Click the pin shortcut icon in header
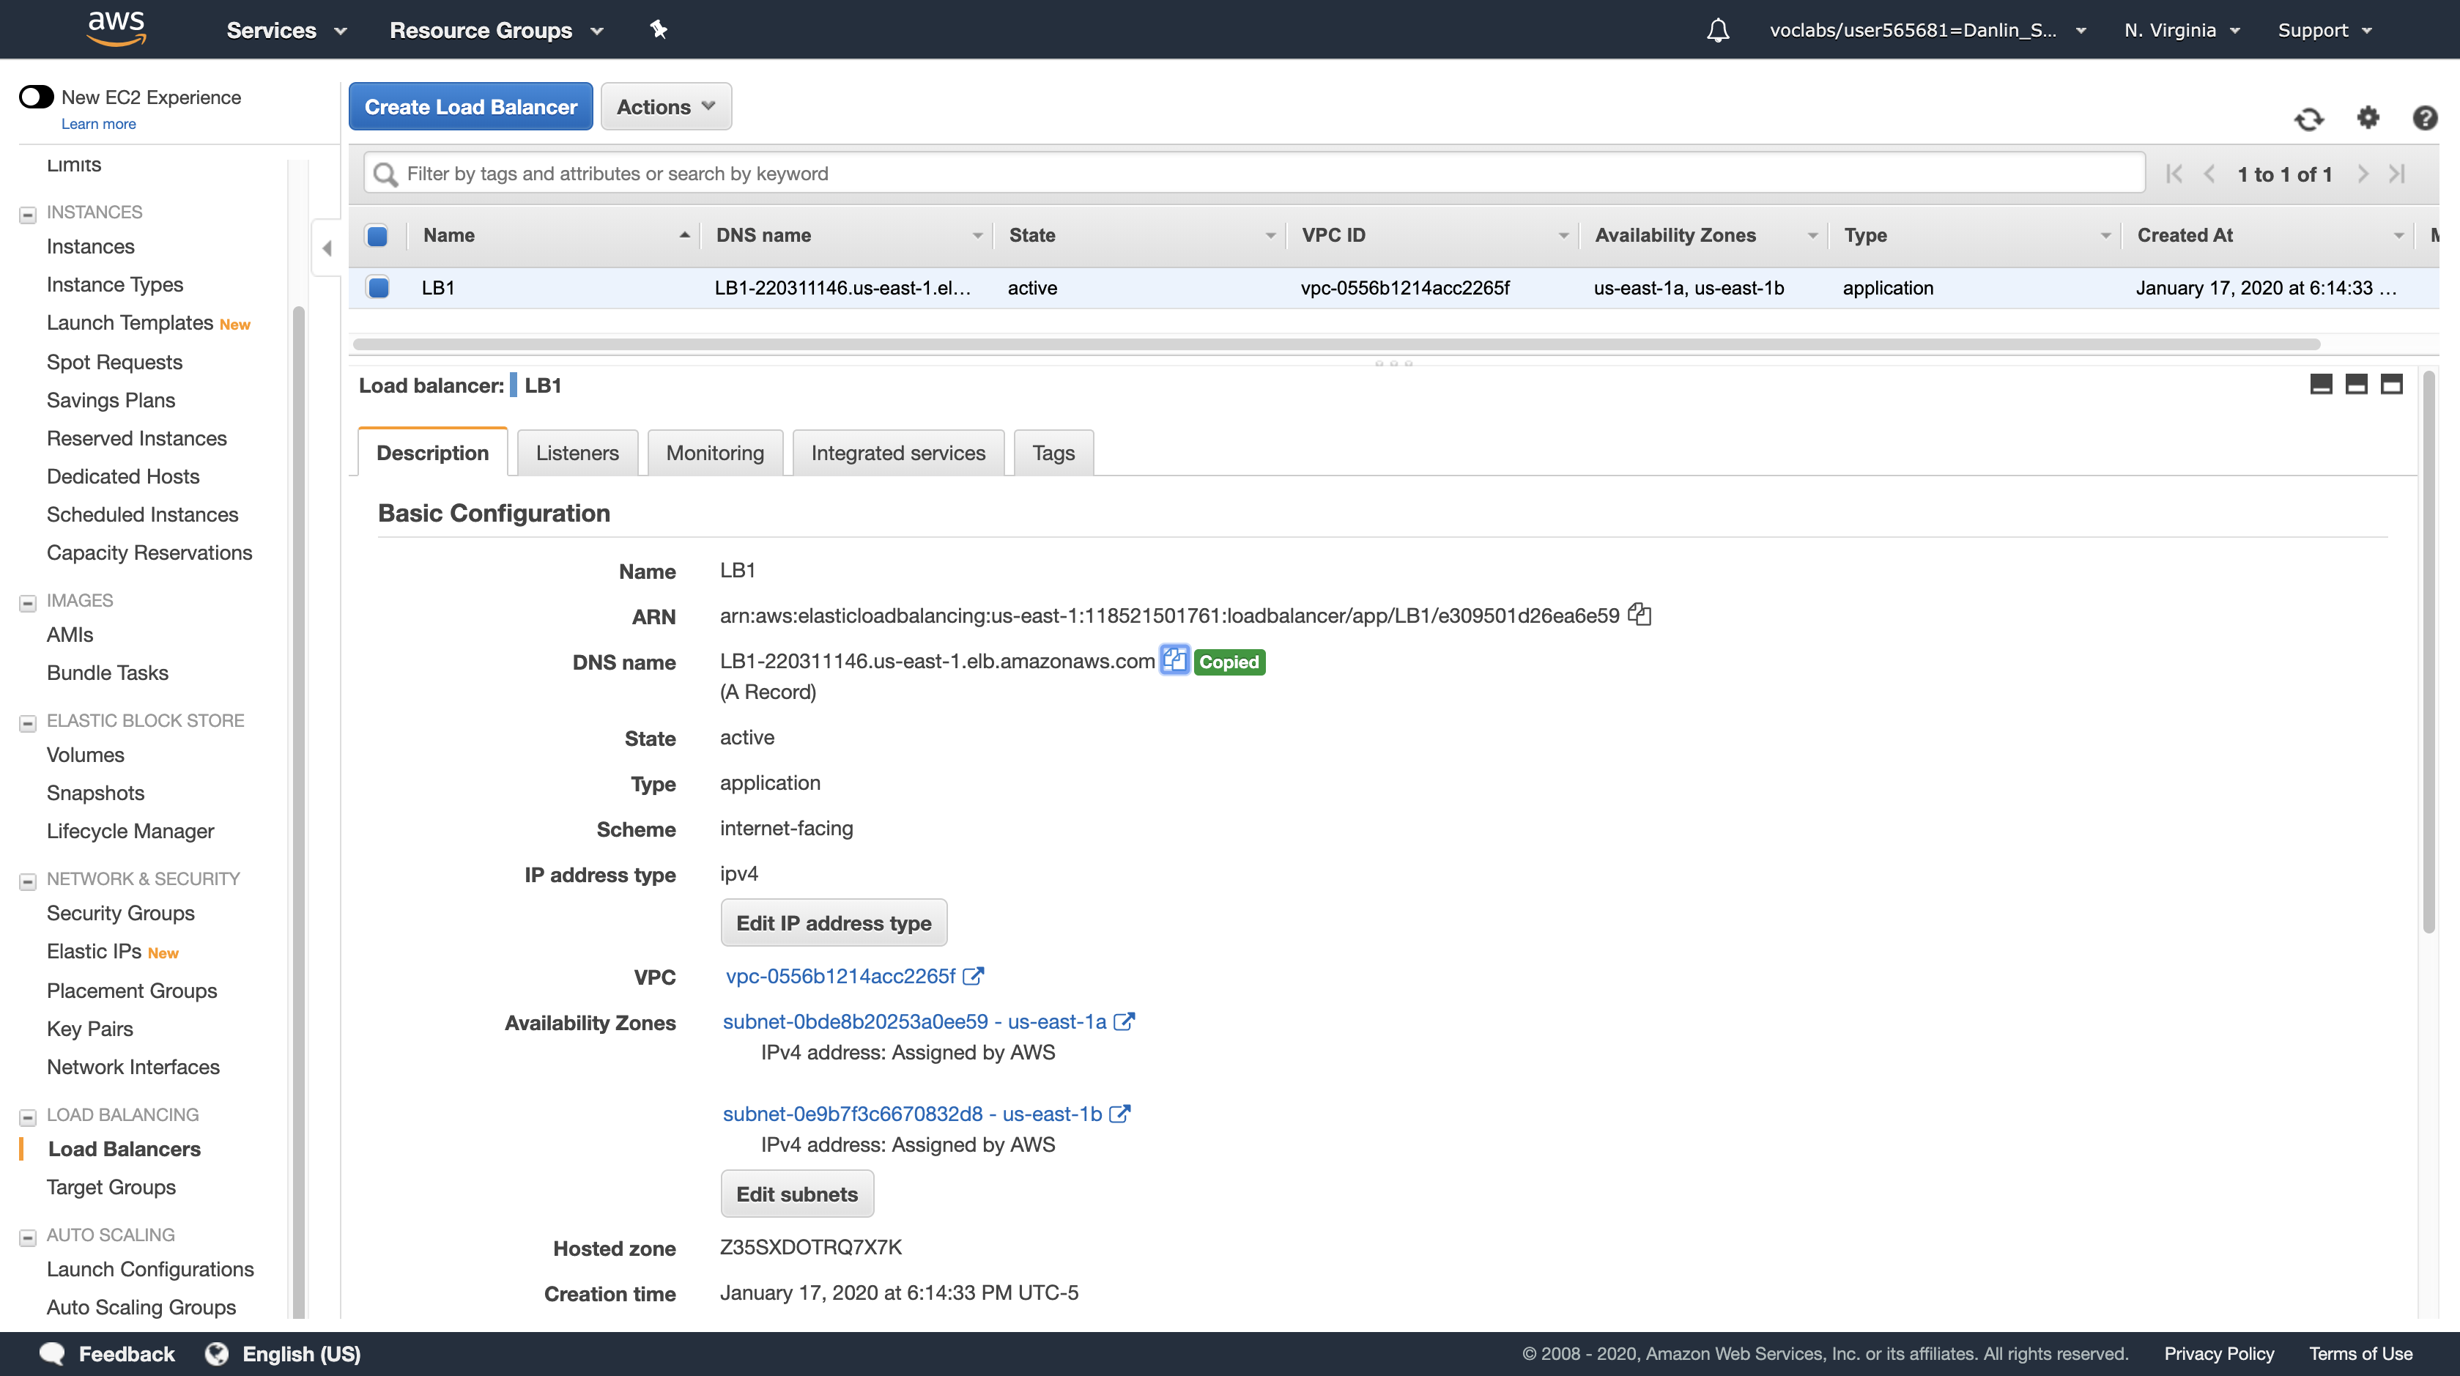The height and width of the screenshot is (1376, 2460). (658, 29)
